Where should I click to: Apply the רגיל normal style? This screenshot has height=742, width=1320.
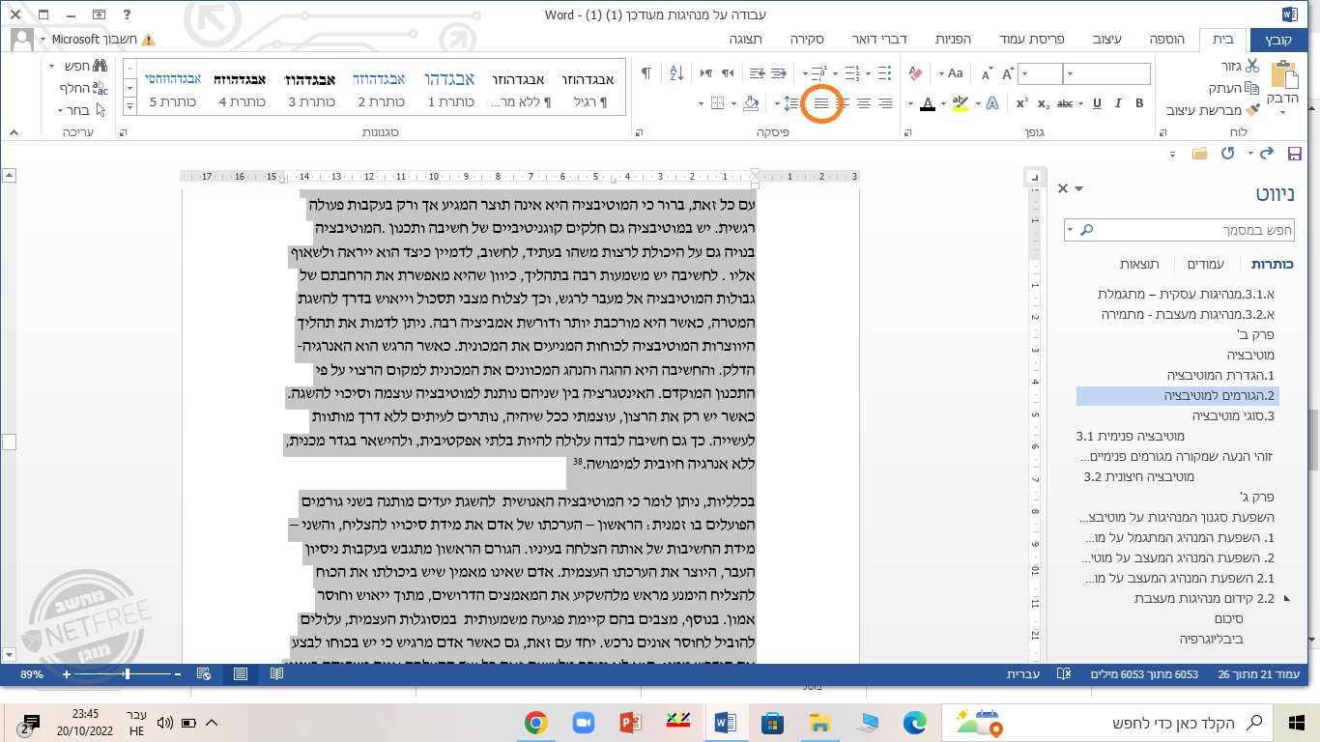coord(589,89)
